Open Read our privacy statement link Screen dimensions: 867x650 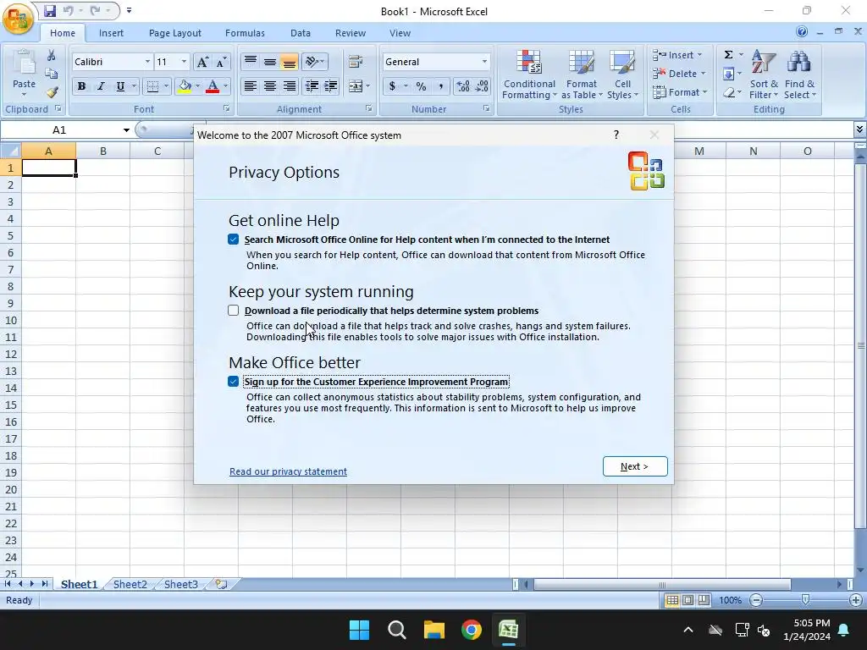pos(288,471)
